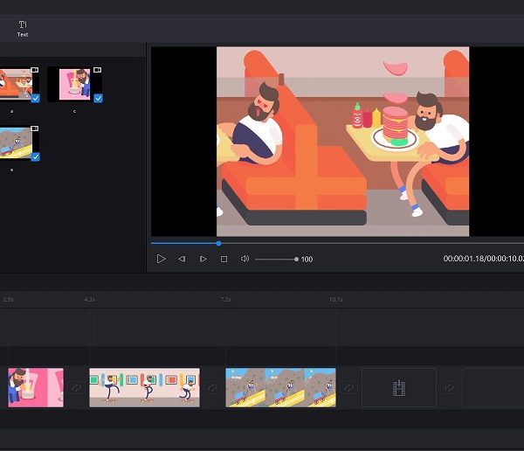Mute audio with the speaker icon
Screen dimensions: 524x451
click(x=245, y=259)
